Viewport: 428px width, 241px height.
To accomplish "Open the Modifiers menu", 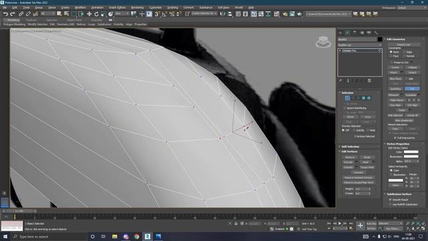I will pyautogui.click(x=80, y=7).
